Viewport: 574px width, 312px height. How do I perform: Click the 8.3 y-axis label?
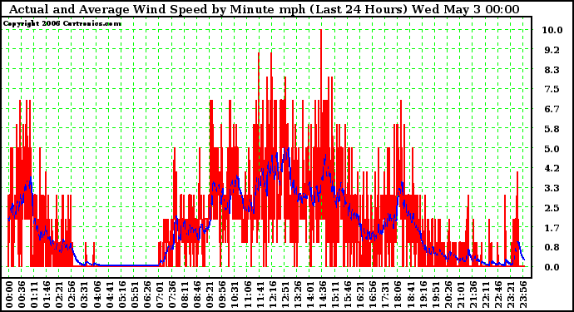pyautogui.click(x=552, y=70)
